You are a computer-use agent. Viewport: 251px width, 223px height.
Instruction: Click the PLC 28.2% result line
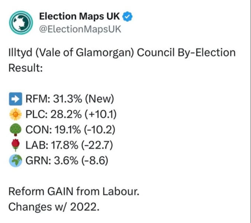[x=71, y=114]
